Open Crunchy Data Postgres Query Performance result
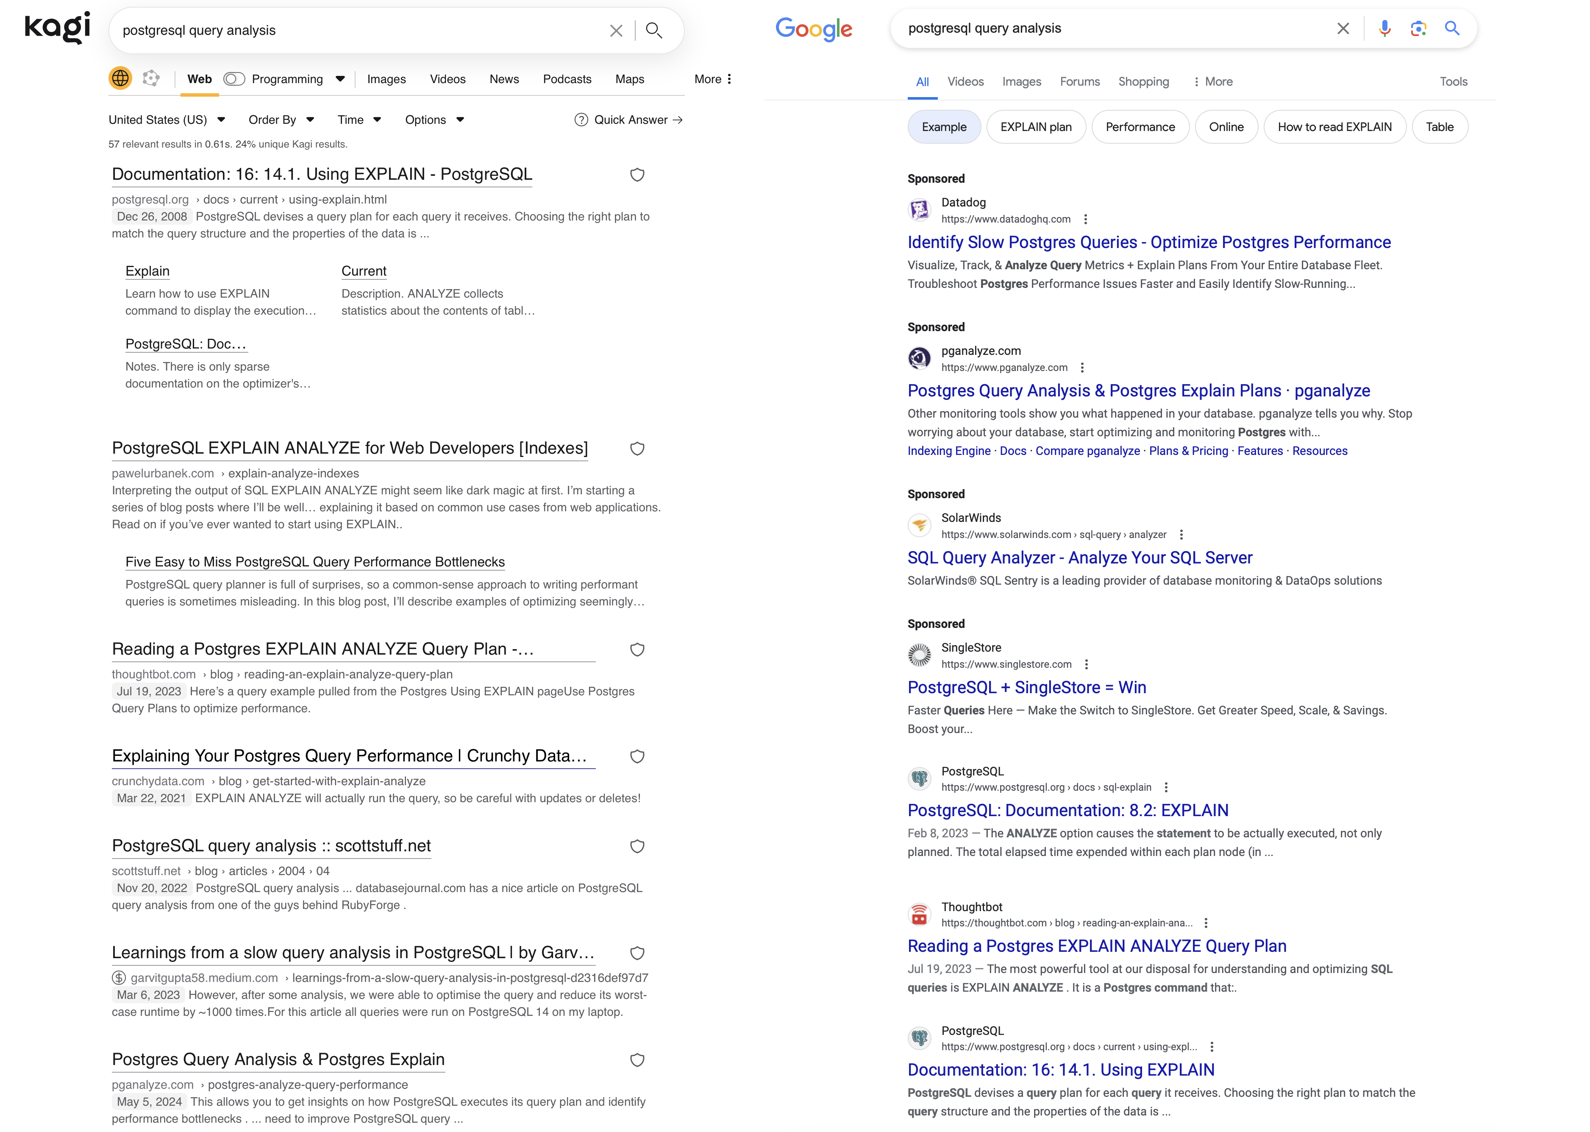1590x1132 pixels. (349, 756)
